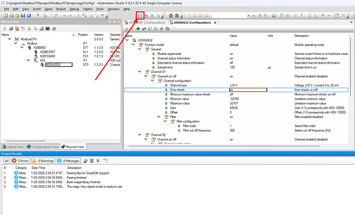Open the Tools menu
This screenshot has width=355, height=215.
point(100,9)
